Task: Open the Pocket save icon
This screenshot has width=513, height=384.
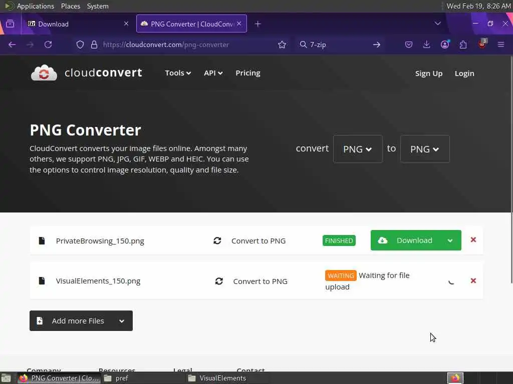Action: 408,44
